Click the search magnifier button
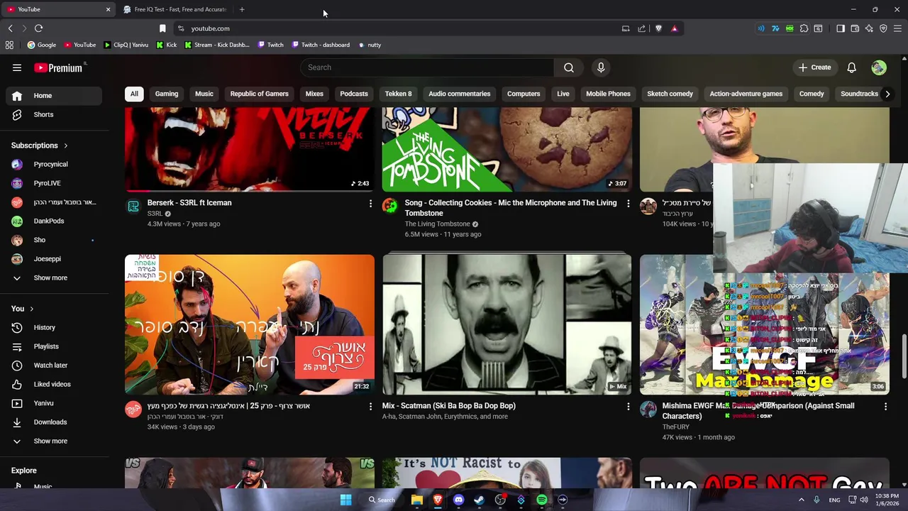Viewport: 908px width, 511px height. [x=568, y=67]
